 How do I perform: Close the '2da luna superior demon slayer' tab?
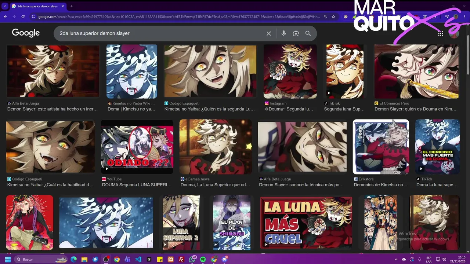[x=62, y=6]
